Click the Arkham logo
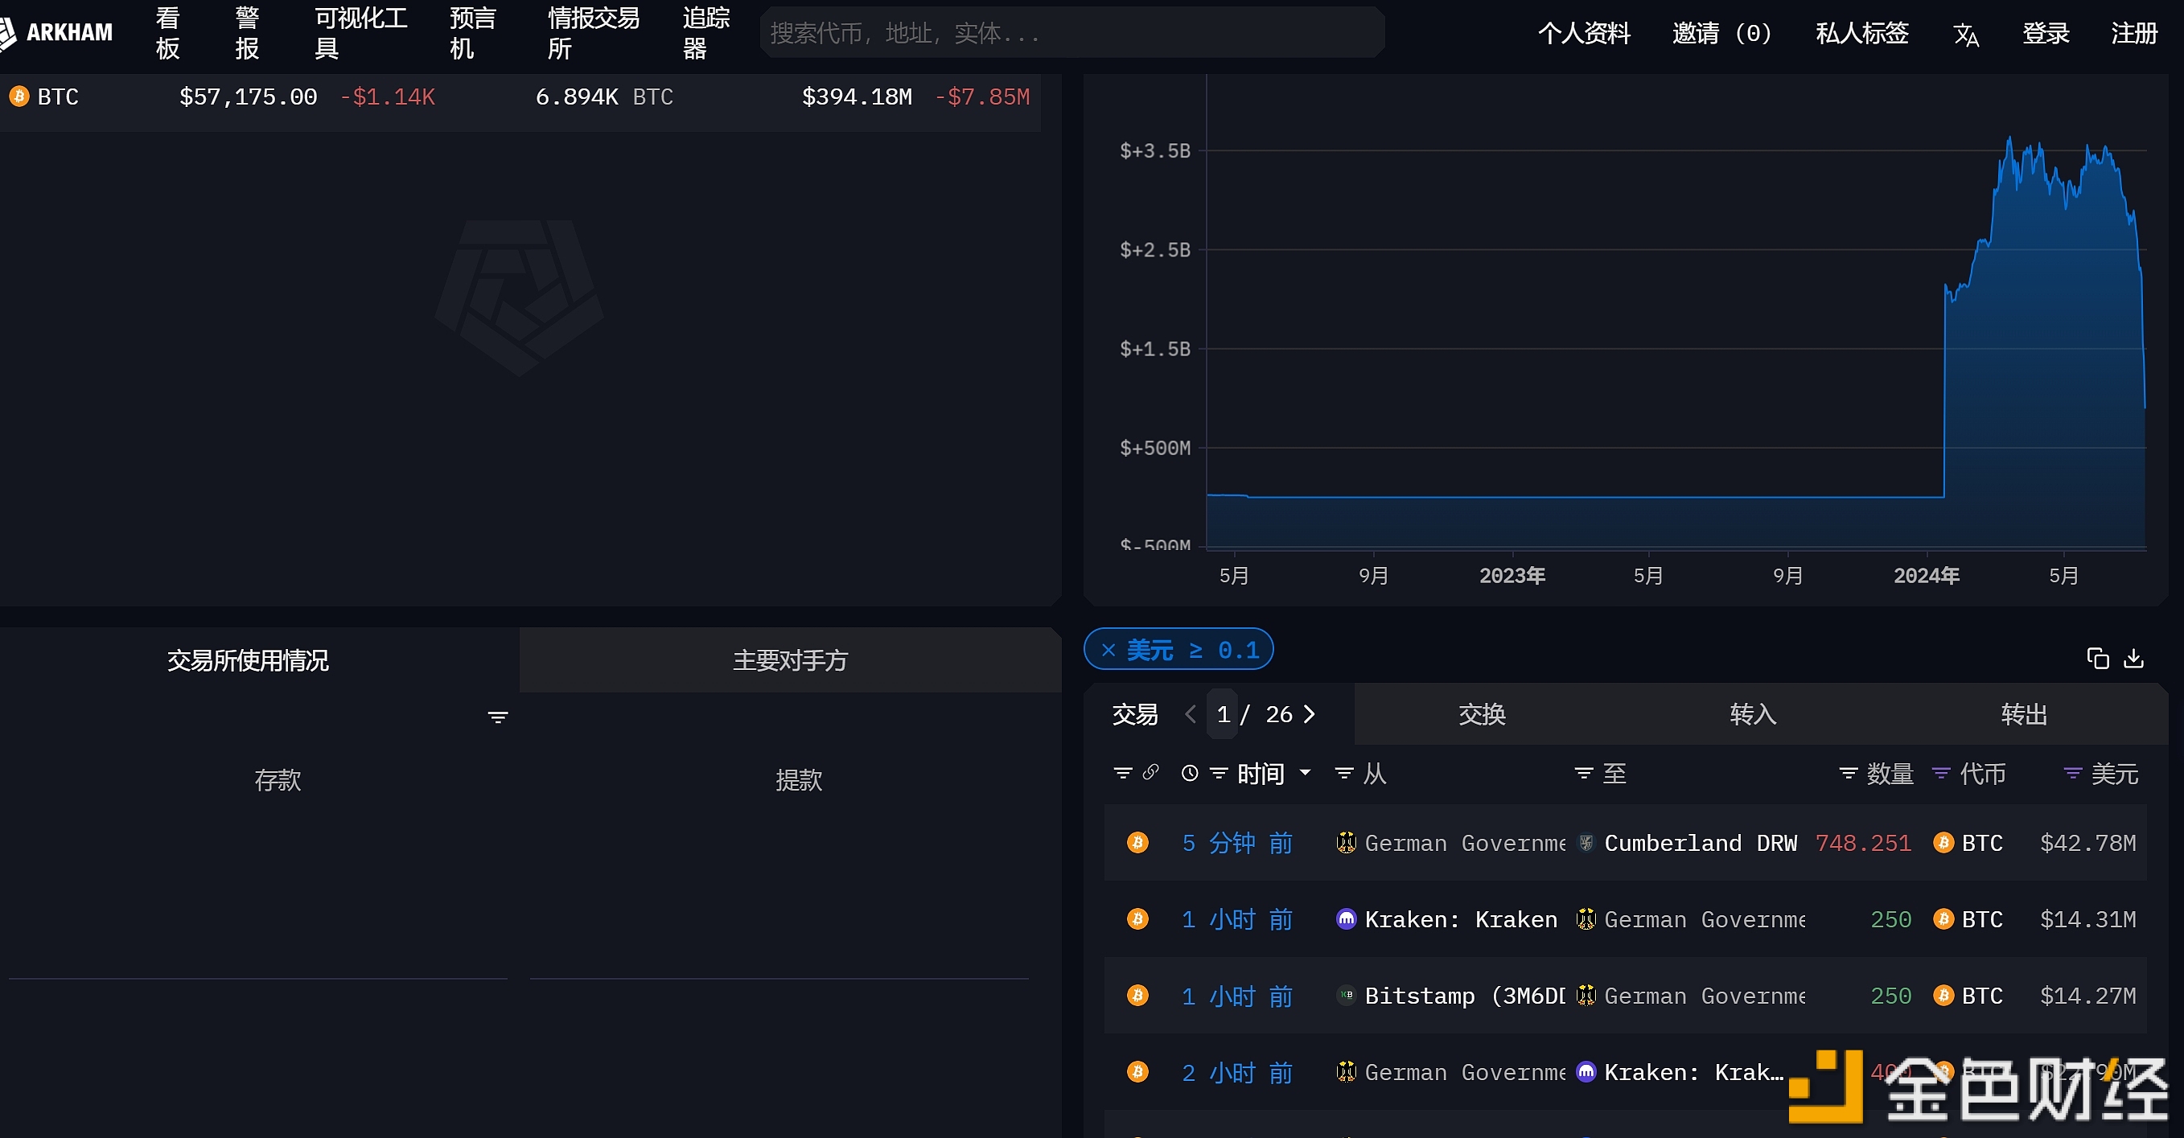Image resolution: width=2184 pixels, height=1138 pixels. 56,32
